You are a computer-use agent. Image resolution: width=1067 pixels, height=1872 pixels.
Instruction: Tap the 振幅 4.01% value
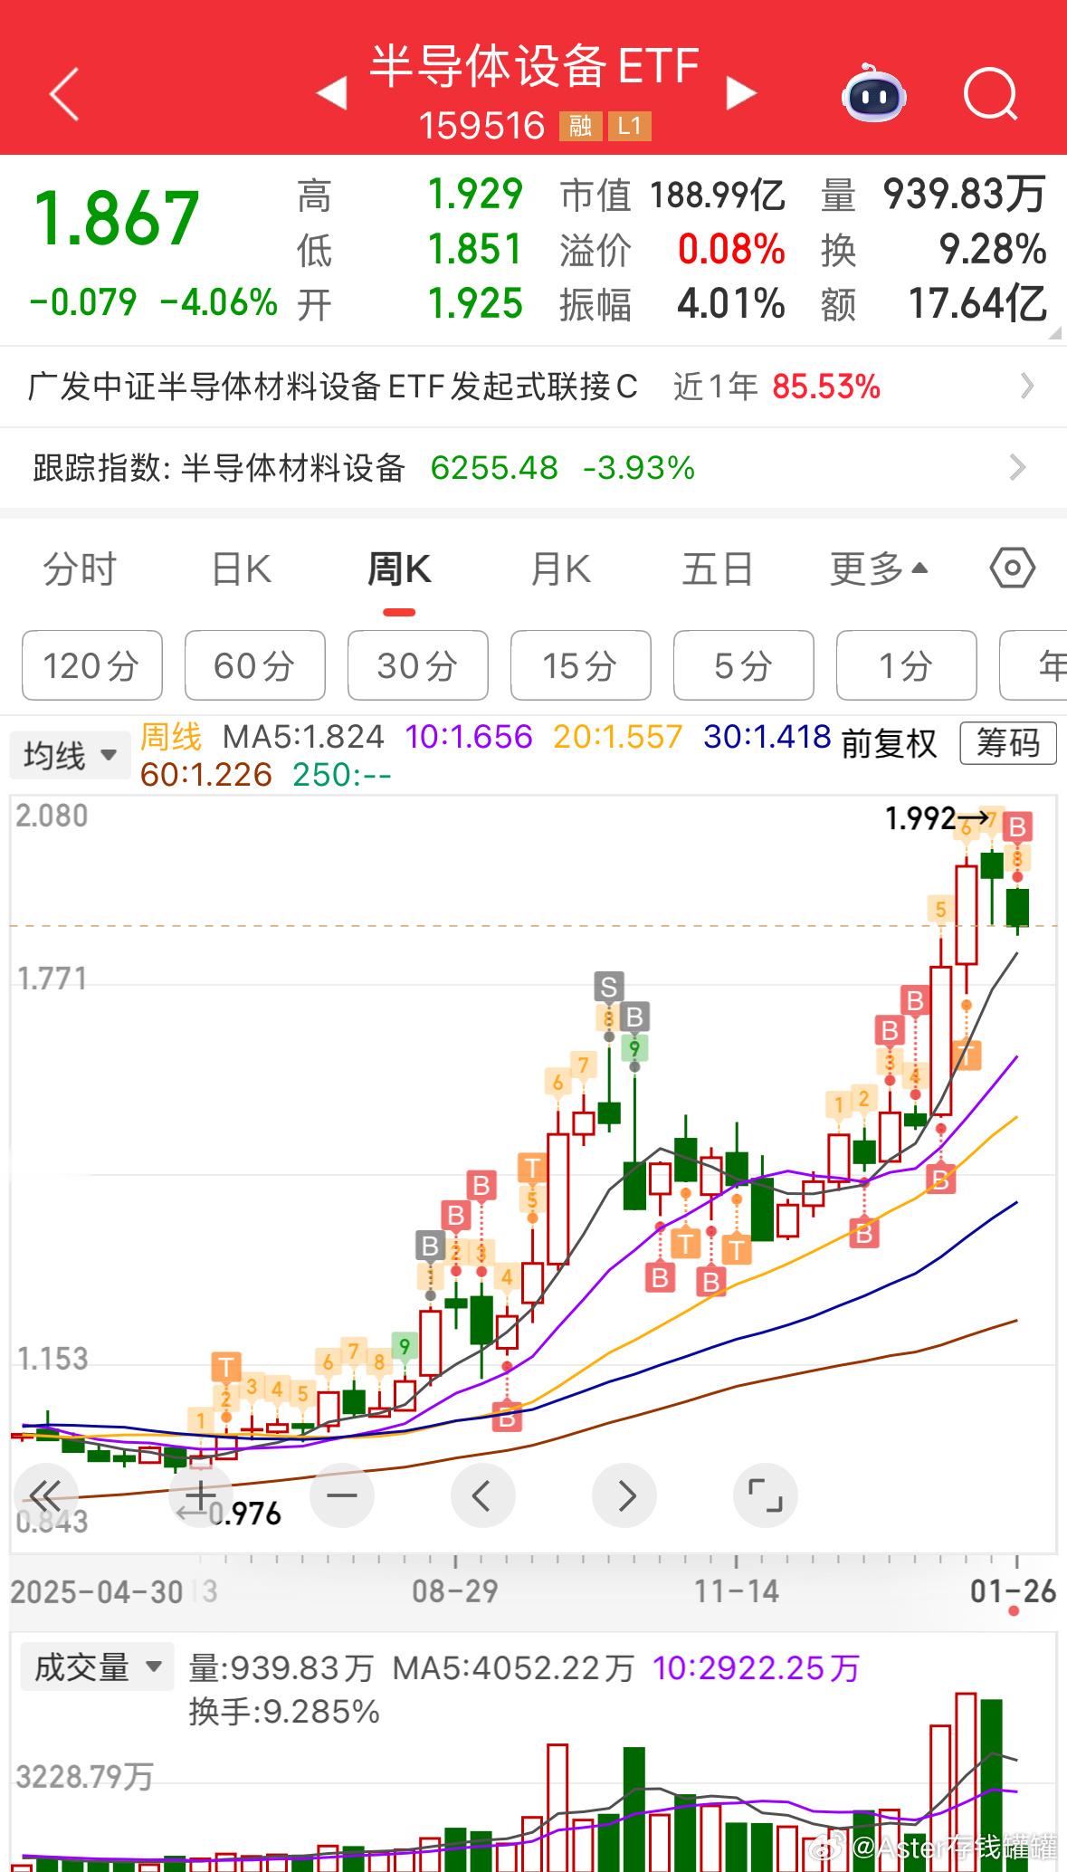(731, 304)
